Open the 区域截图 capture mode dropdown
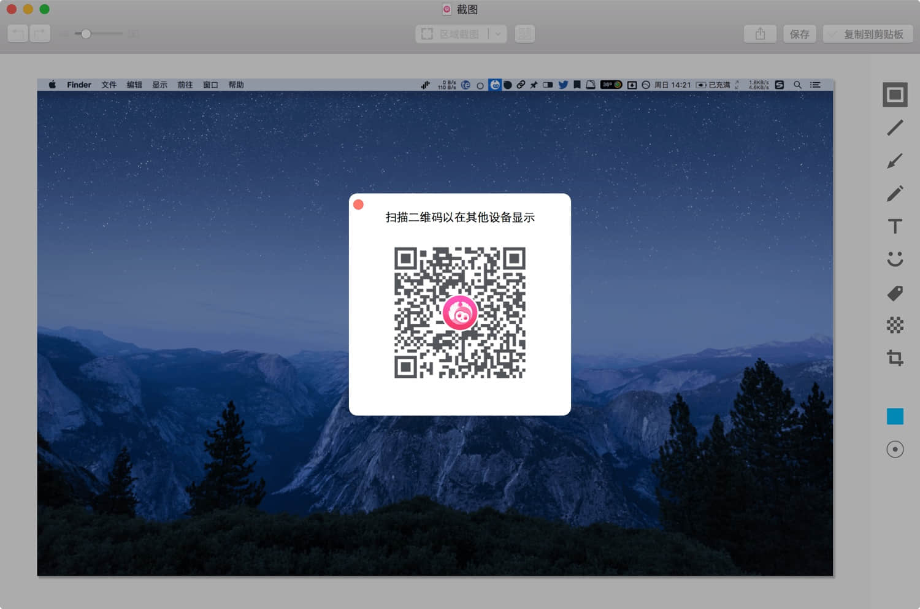Viewport: 920px width, 609px height. pos(498,34)
